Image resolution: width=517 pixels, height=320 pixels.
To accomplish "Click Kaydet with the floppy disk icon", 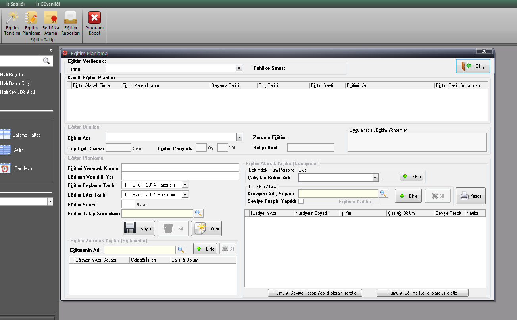I will [x=139, y=228].
